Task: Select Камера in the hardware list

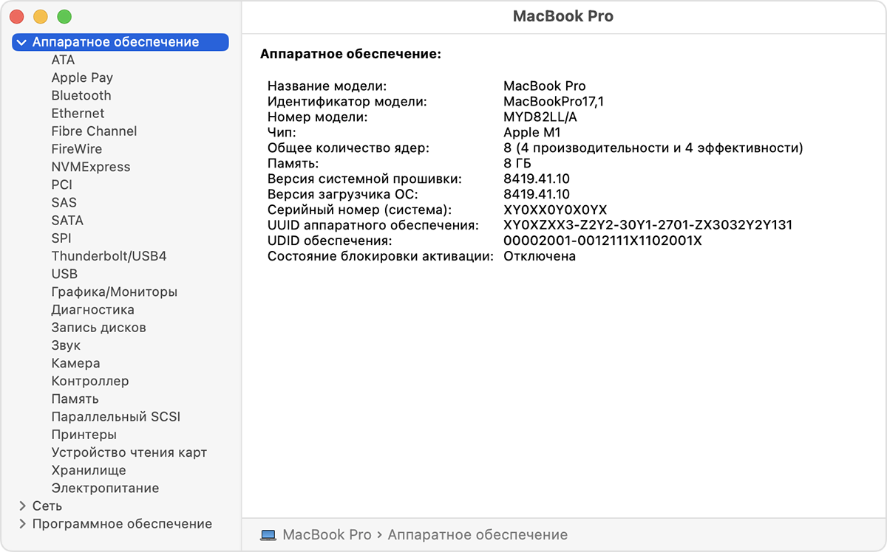Action: click(75, 363)
